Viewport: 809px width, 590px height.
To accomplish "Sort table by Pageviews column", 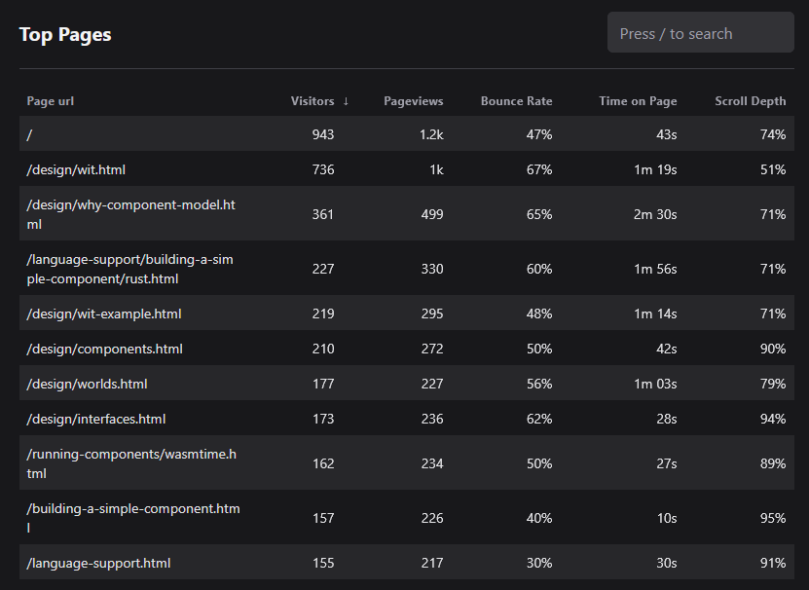I will point(413,101).
